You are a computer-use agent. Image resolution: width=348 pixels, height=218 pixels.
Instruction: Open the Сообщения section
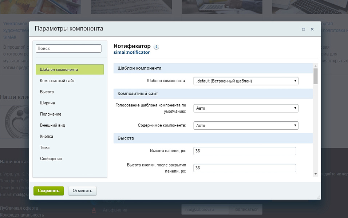click(51, 159)
